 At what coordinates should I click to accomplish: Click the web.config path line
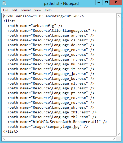(35, 26)
